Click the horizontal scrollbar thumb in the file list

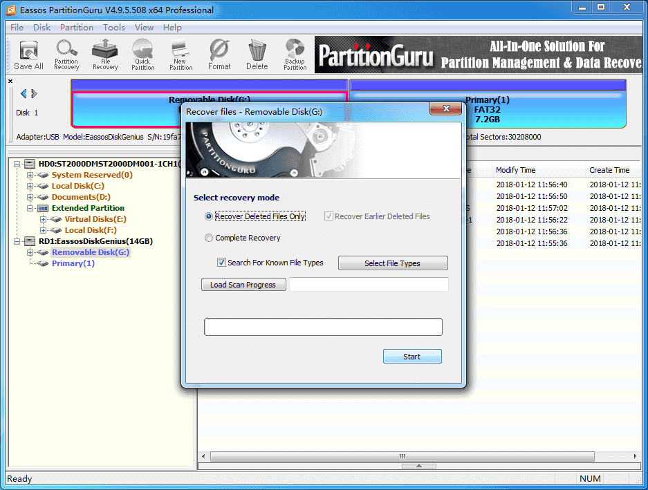[x=402, y=457]
